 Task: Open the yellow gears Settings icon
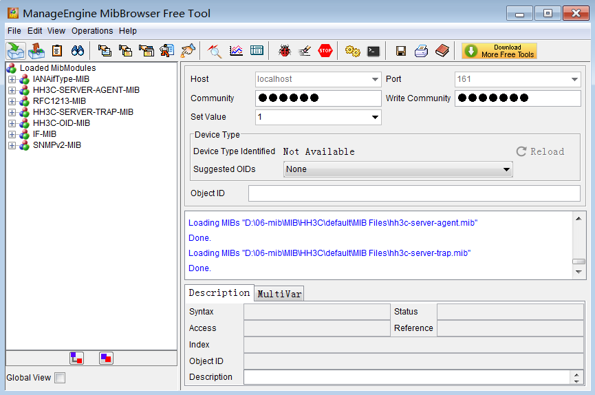tap(352, 51)
